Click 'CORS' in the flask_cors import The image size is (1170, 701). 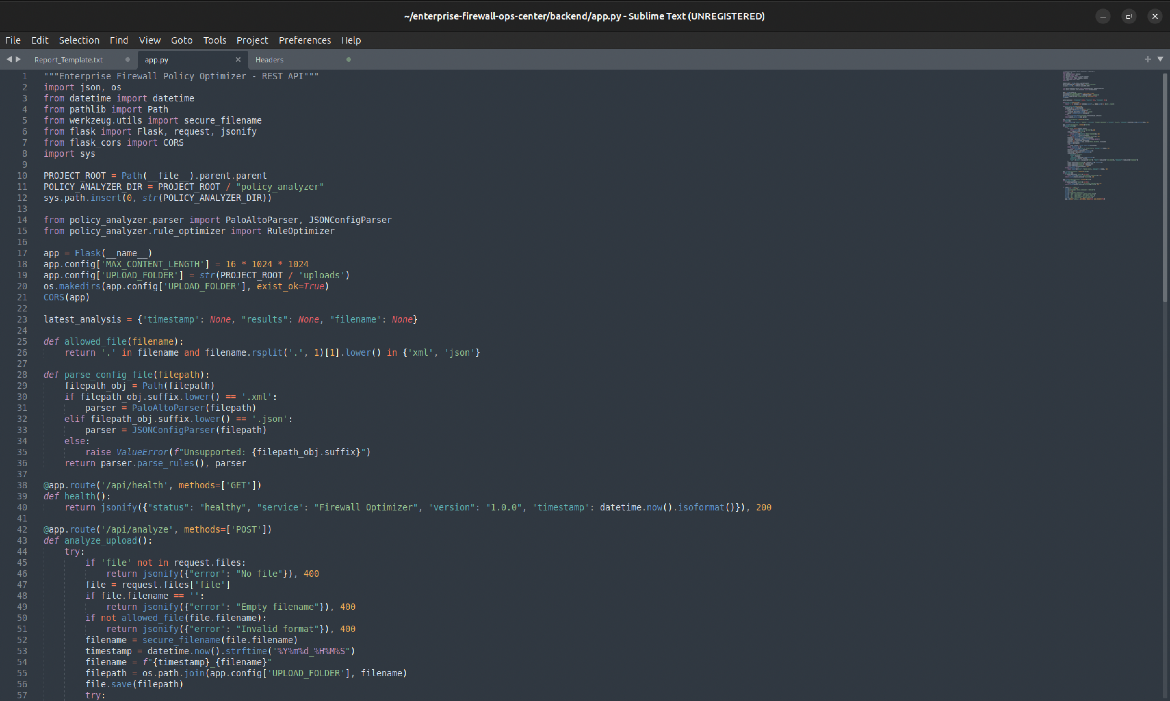click(173, 143)
